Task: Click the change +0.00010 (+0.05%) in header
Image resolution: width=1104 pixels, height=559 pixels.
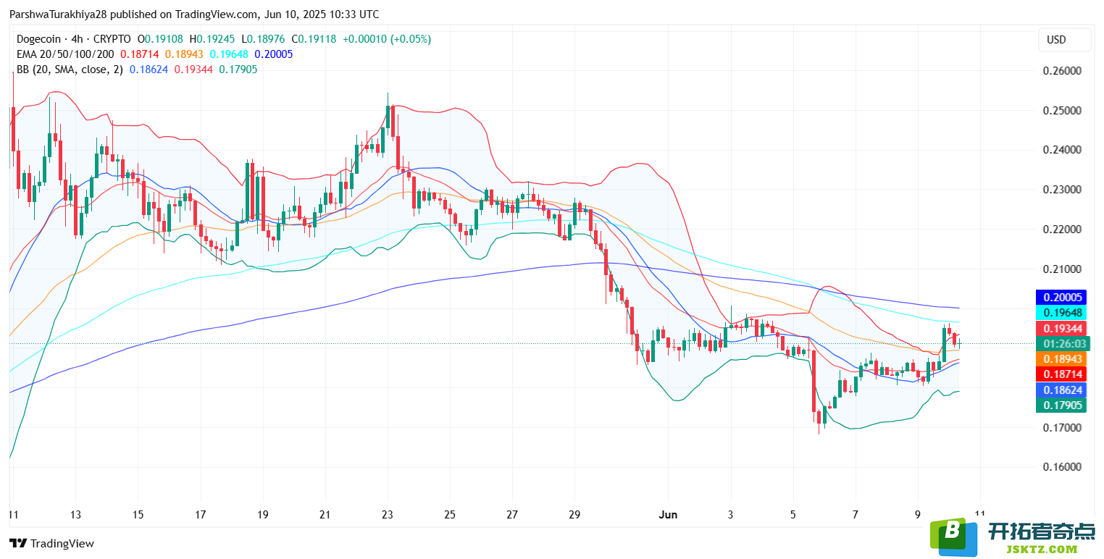Action: coord(387,39)
